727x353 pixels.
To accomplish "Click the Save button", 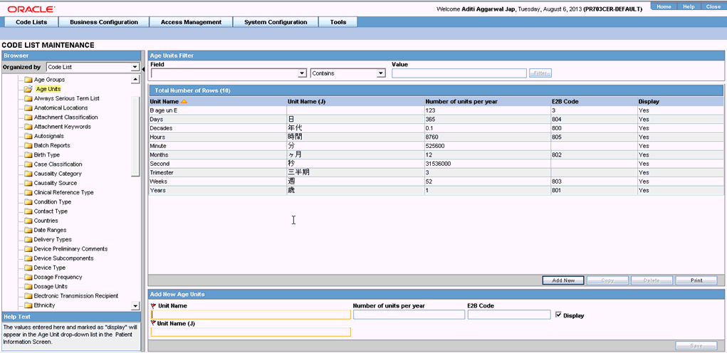I will click(696, 346).
